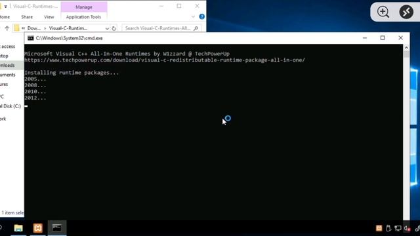Click the '2008...' line in cmd output
The width and height of the screenshot is (420, 236).
35,85
